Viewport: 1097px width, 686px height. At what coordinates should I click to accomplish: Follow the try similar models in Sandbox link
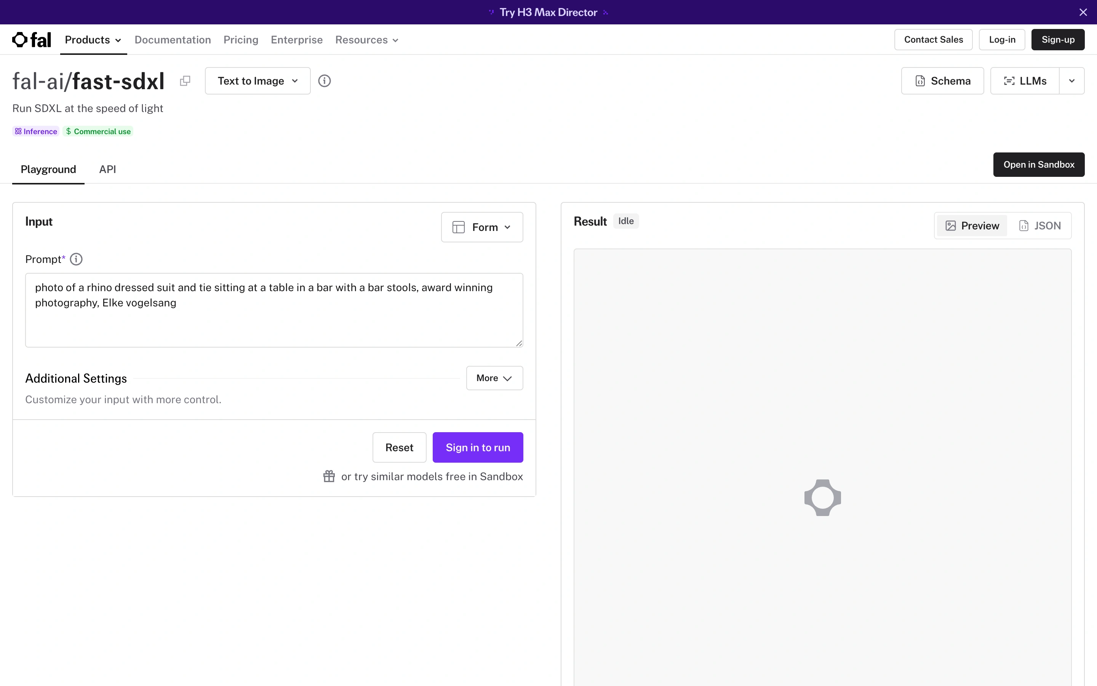click(x=432, y=476)
